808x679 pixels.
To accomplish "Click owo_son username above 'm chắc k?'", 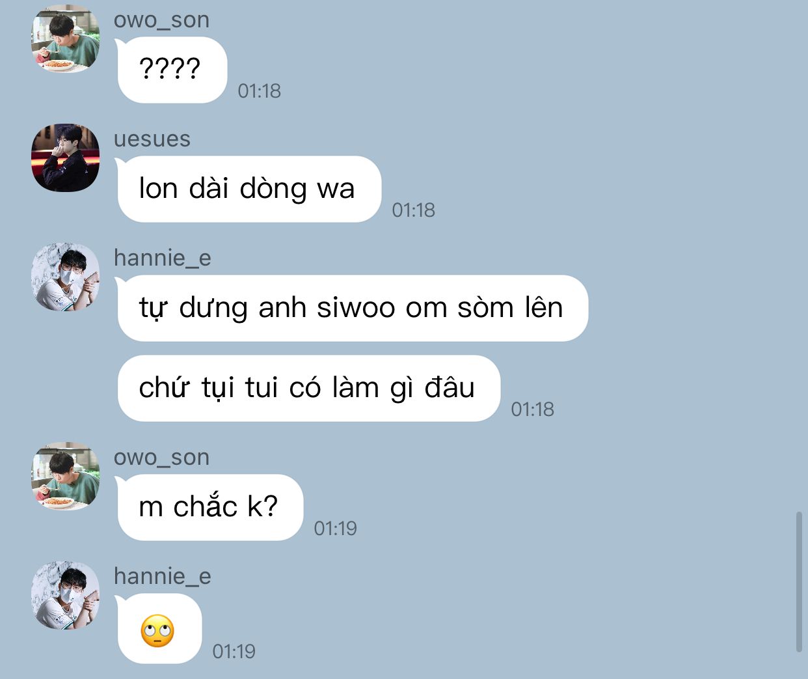I will coord(162,458).
